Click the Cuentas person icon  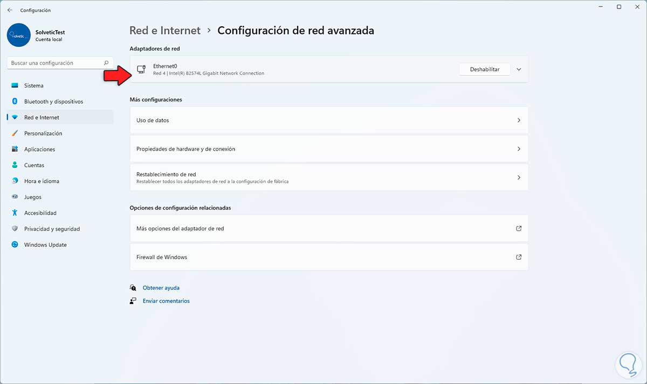pos(15,165)
